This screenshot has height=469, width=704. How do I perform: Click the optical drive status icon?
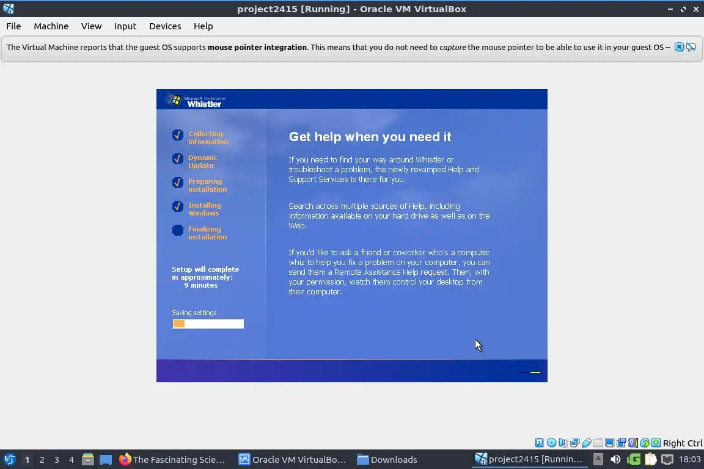pyautogui.click(x=551, y=443)
